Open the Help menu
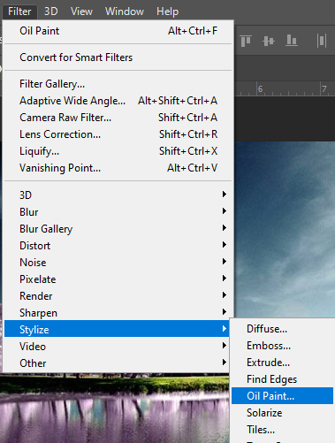335x443 pixels. tap(167, 11)
